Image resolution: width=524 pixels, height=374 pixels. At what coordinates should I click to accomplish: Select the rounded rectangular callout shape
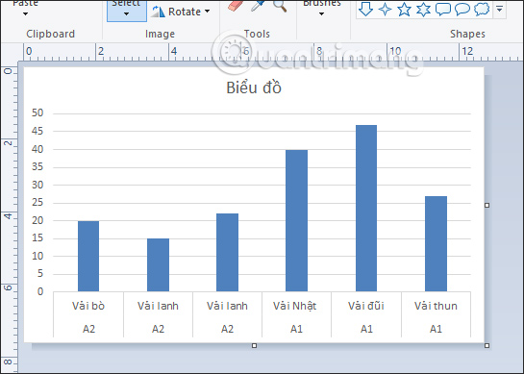point(443,9)
